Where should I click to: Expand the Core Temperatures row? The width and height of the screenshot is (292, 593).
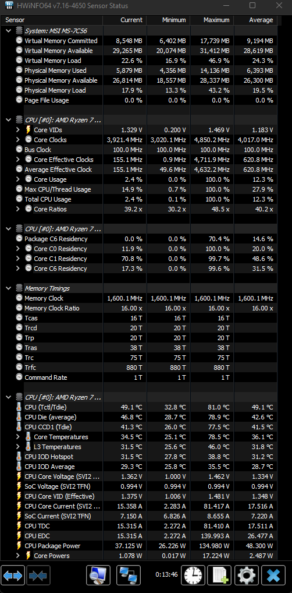(x=18, y=437)
